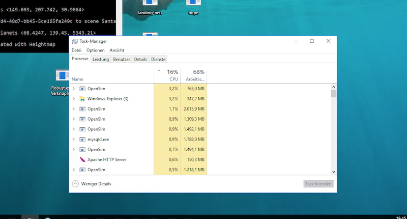Click the Task beenden button
This screenshot has height=219, width=407.
pyautogui.click(x=318, y=184)
